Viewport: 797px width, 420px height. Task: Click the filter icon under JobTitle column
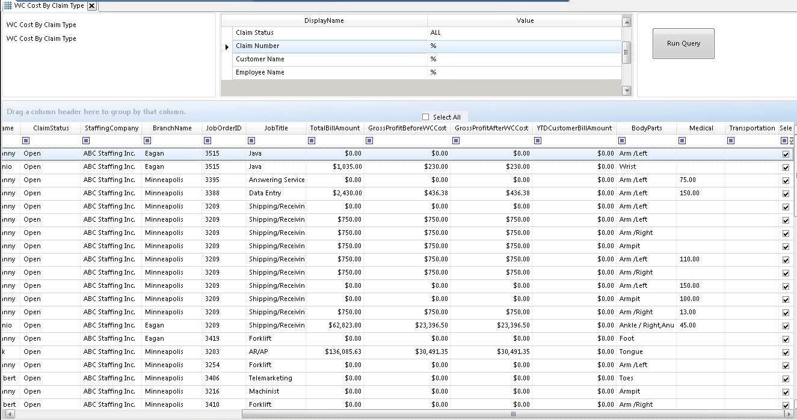(251, 141)
